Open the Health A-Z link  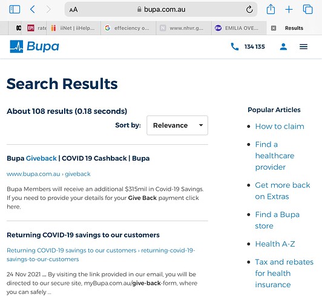click(275, 244)
